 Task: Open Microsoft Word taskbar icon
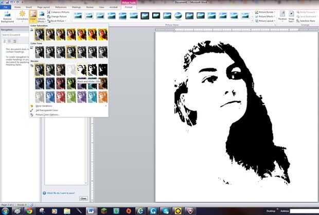pos(91,211)
